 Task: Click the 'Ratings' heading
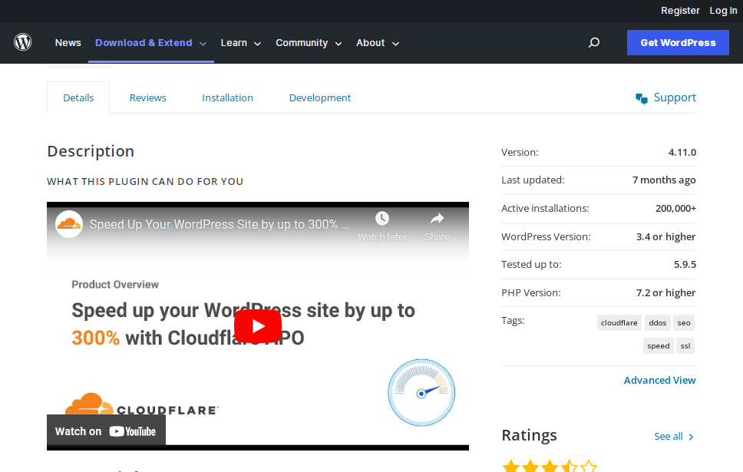530,435
